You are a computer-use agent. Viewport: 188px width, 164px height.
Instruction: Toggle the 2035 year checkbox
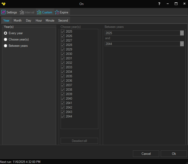coord(63,76)
